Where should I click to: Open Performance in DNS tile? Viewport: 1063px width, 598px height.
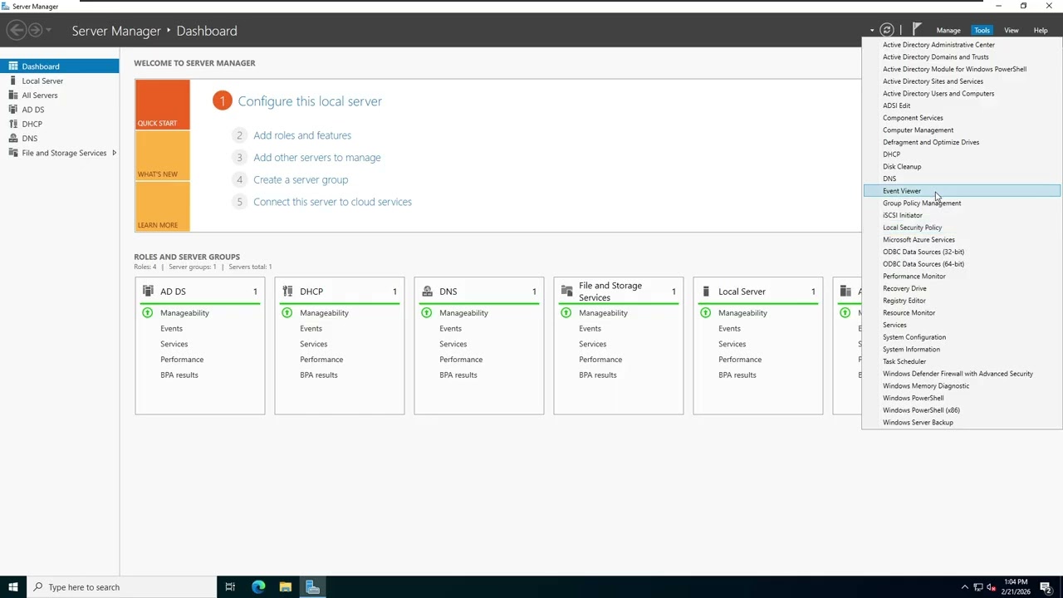coord(461,360)
